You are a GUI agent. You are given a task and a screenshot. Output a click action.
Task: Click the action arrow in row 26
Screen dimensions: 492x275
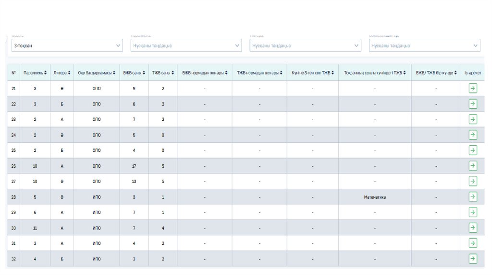tap(473, 166)
